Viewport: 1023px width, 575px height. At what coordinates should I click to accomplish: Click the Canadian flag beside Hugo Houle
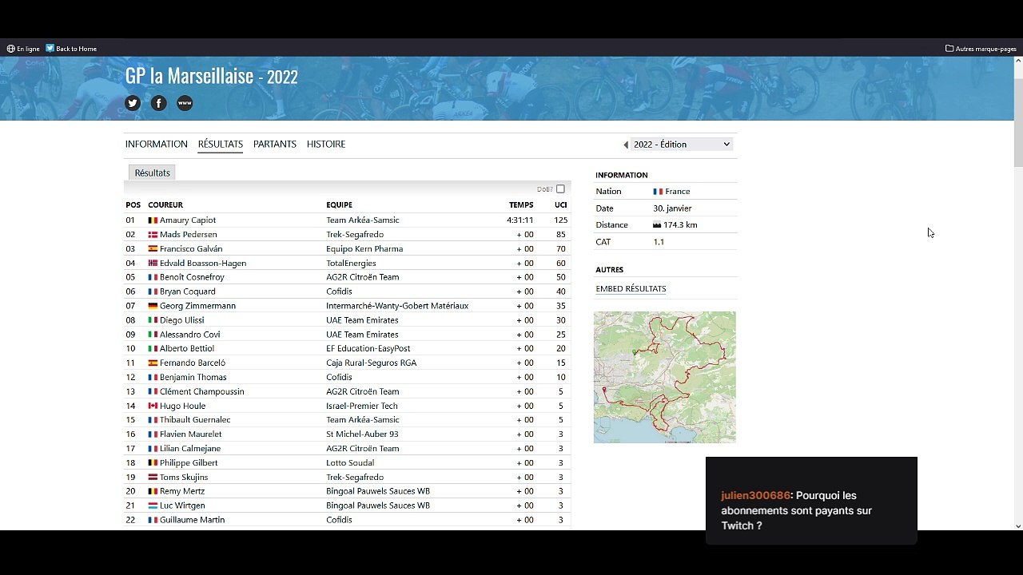point(153,406)
